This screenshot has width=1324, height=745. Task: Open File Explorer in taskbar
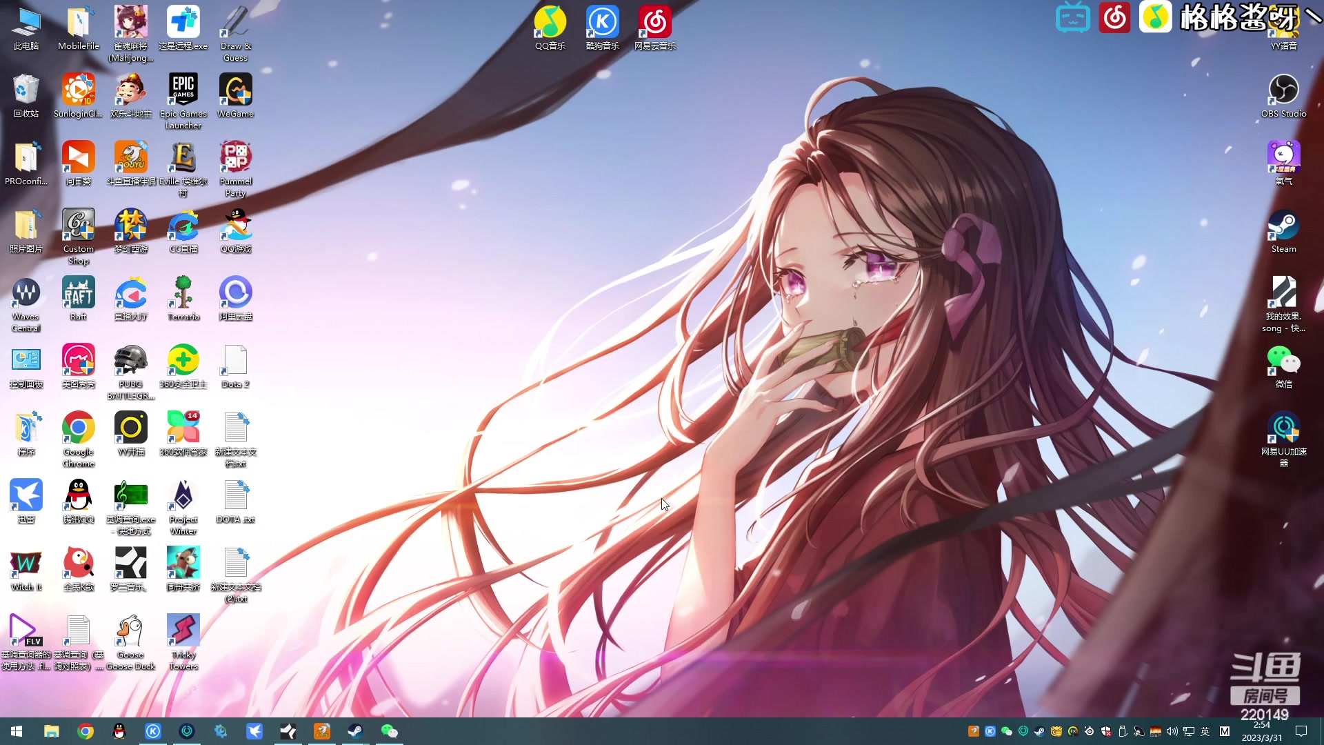click(51, 731)
